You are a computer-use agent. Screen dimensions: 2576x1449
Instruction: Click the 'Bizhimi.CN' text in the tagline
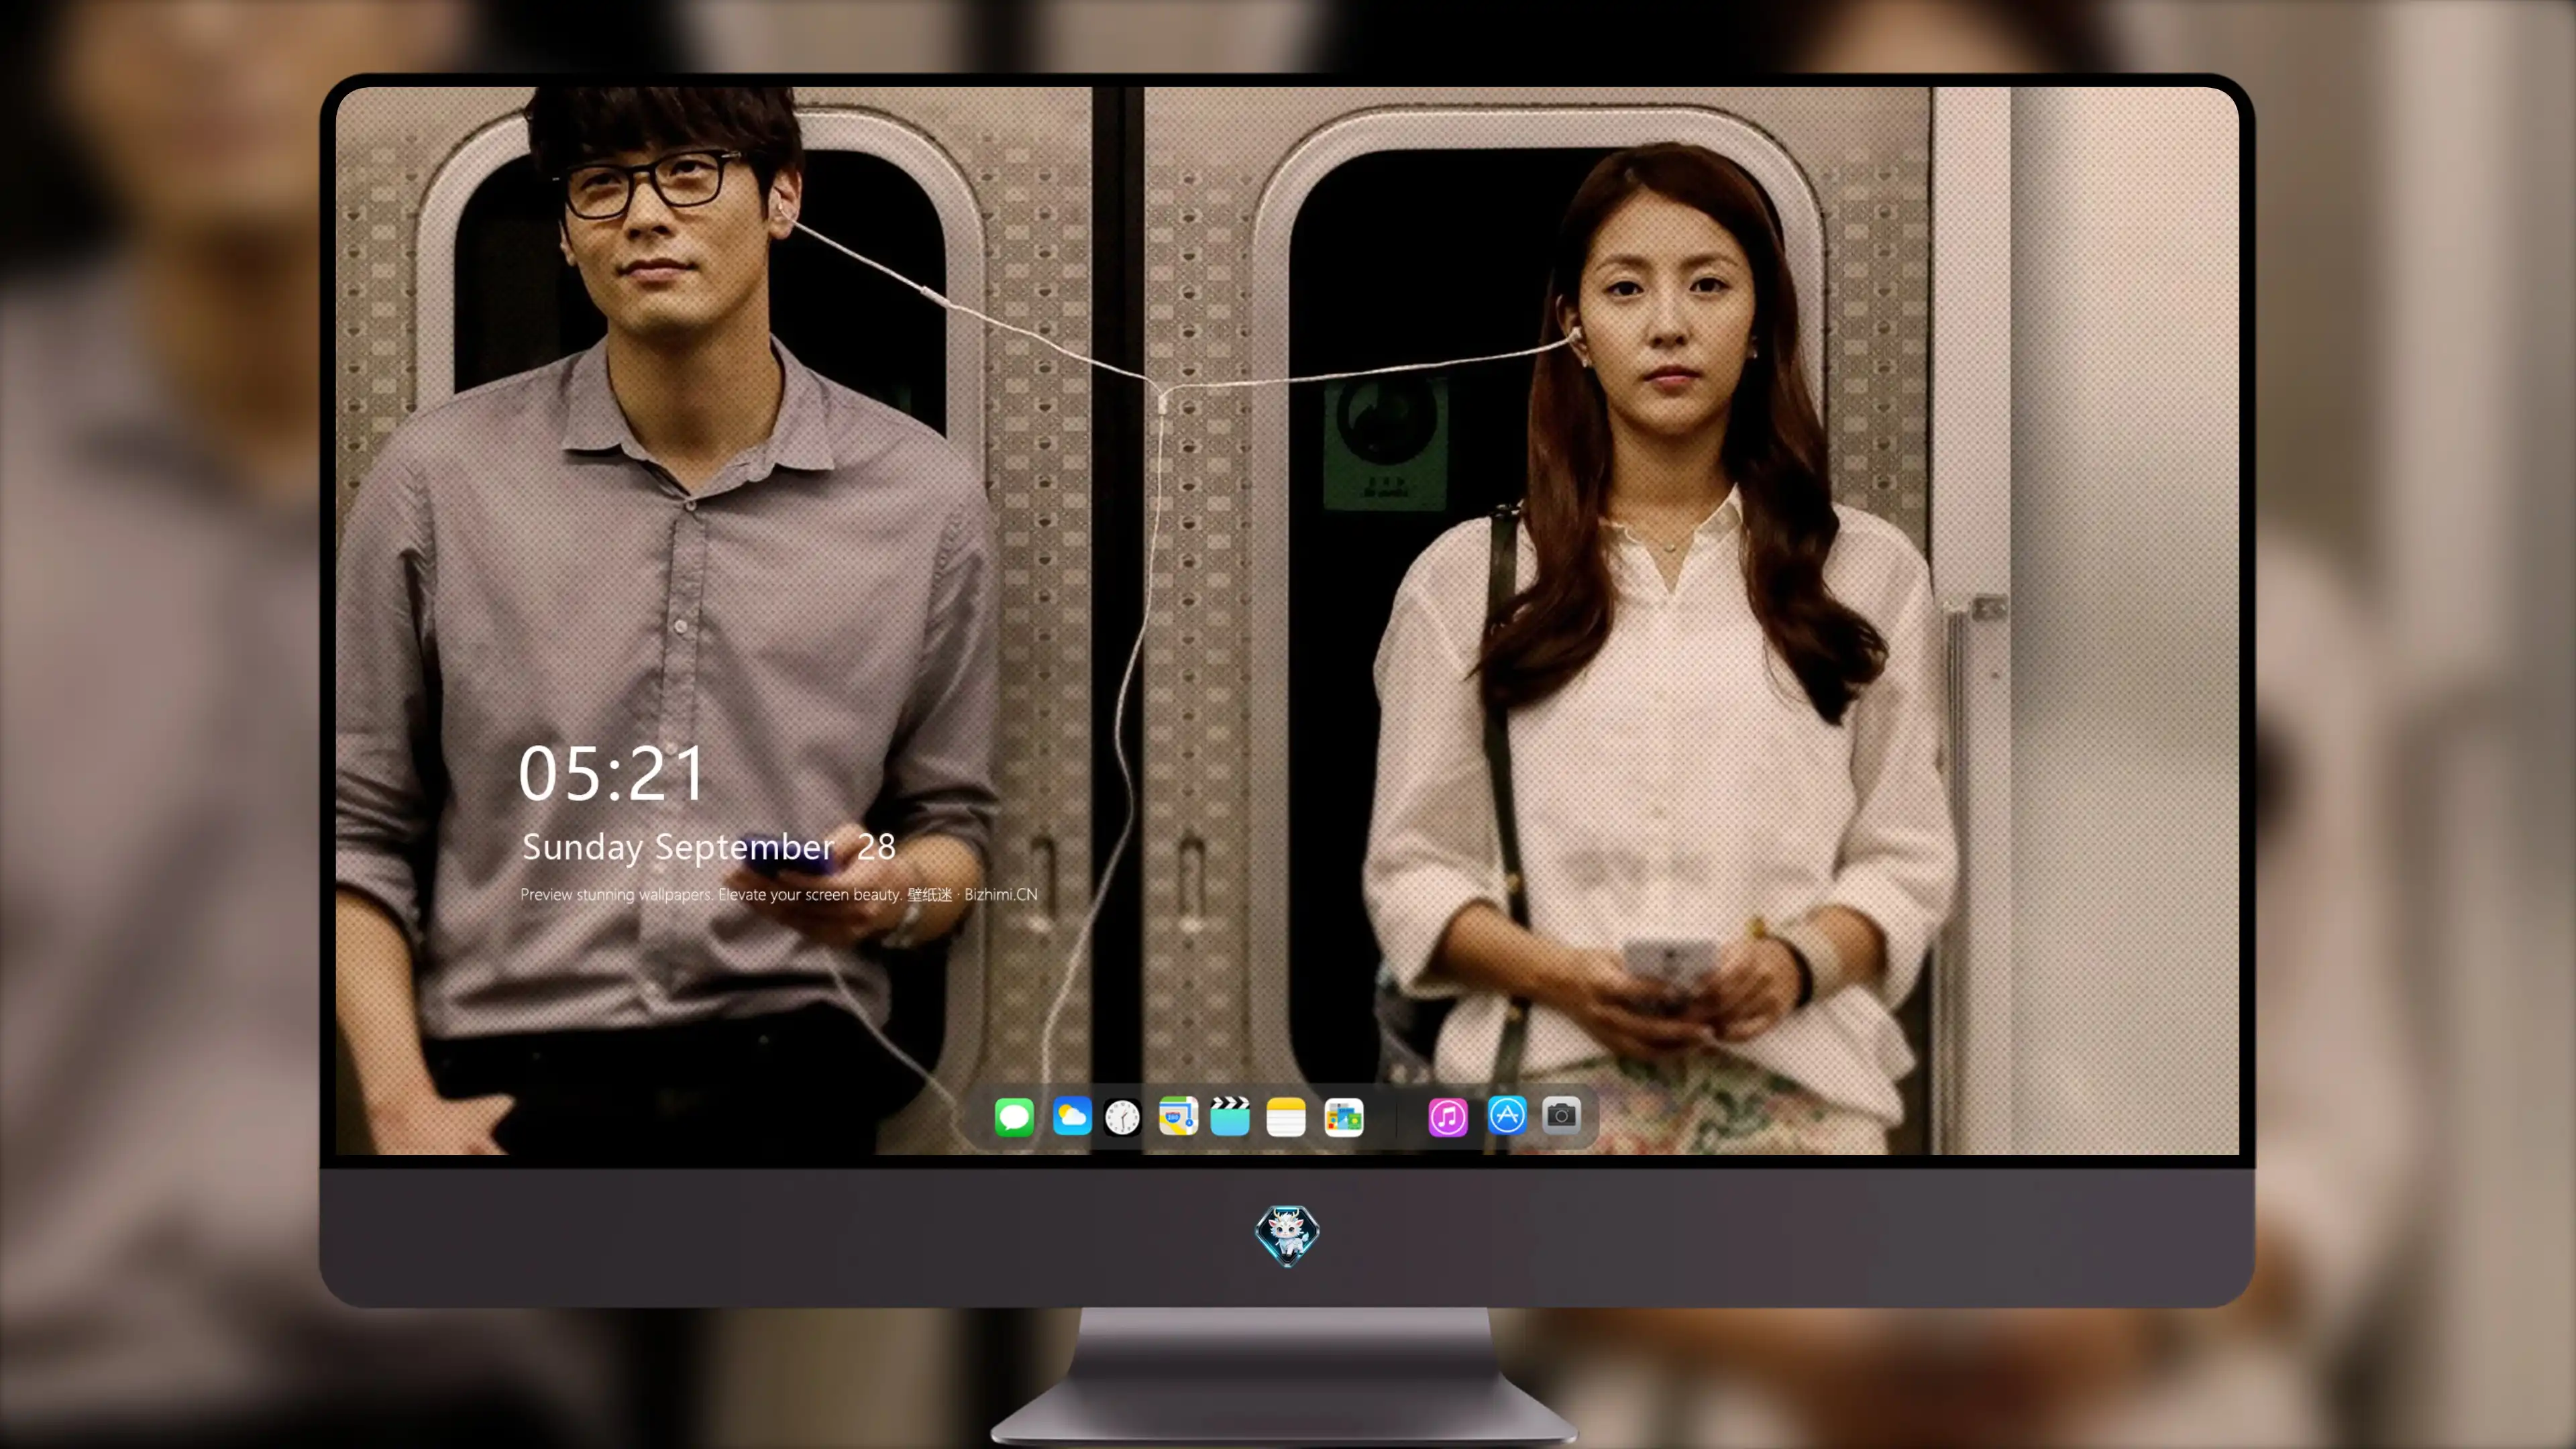pos(1001,894)
